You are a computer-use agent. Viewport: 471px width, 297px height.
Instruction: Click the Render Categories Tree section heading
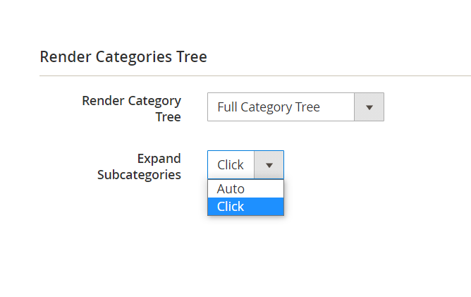coord(123,56)
